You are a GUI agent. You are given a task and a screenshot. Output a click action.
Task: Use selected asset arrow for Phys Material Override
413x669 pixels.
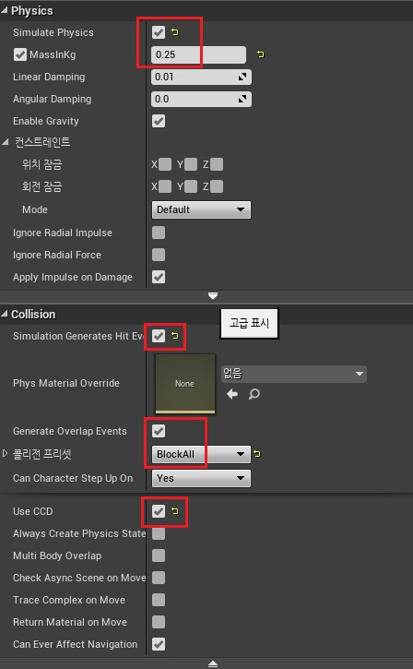[x=232, y=394]
